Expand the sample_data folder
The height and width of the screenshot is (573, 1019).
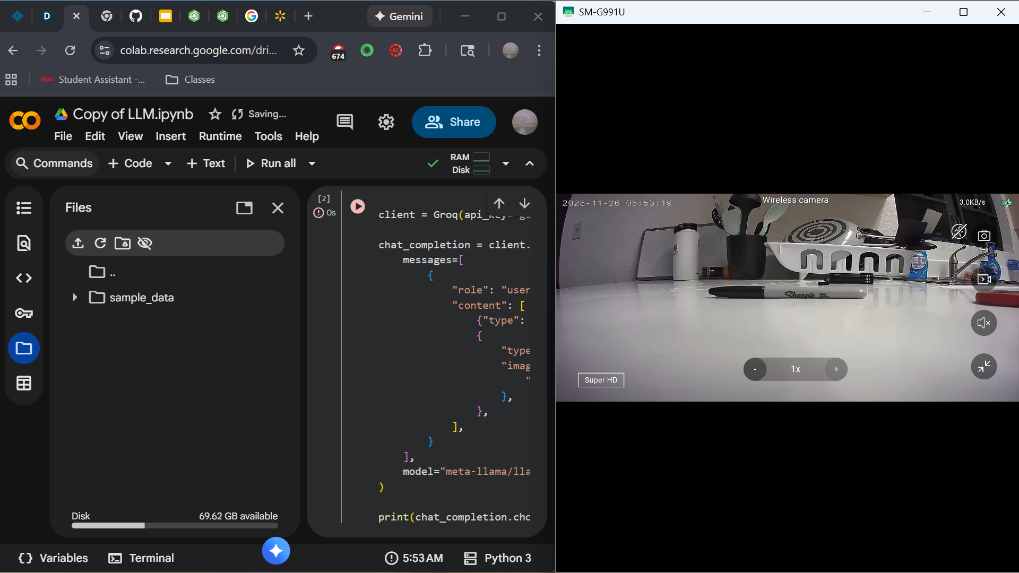[x=75, y=298]
